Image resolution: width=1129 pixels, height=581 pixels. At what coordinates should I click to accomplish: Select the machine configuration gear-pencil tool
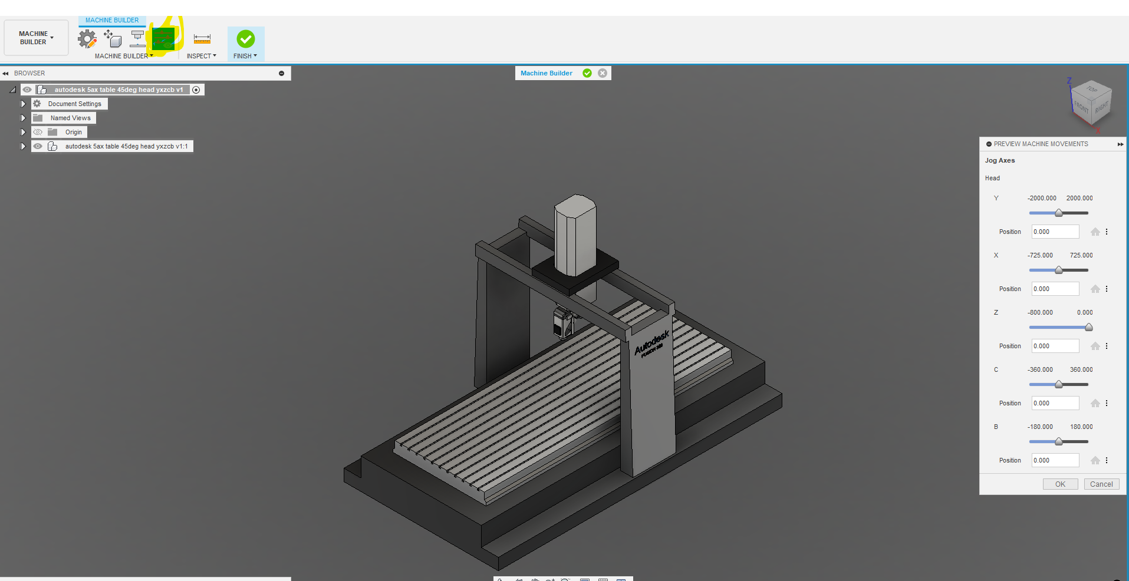pyautogui.click(x=87, y=38)
